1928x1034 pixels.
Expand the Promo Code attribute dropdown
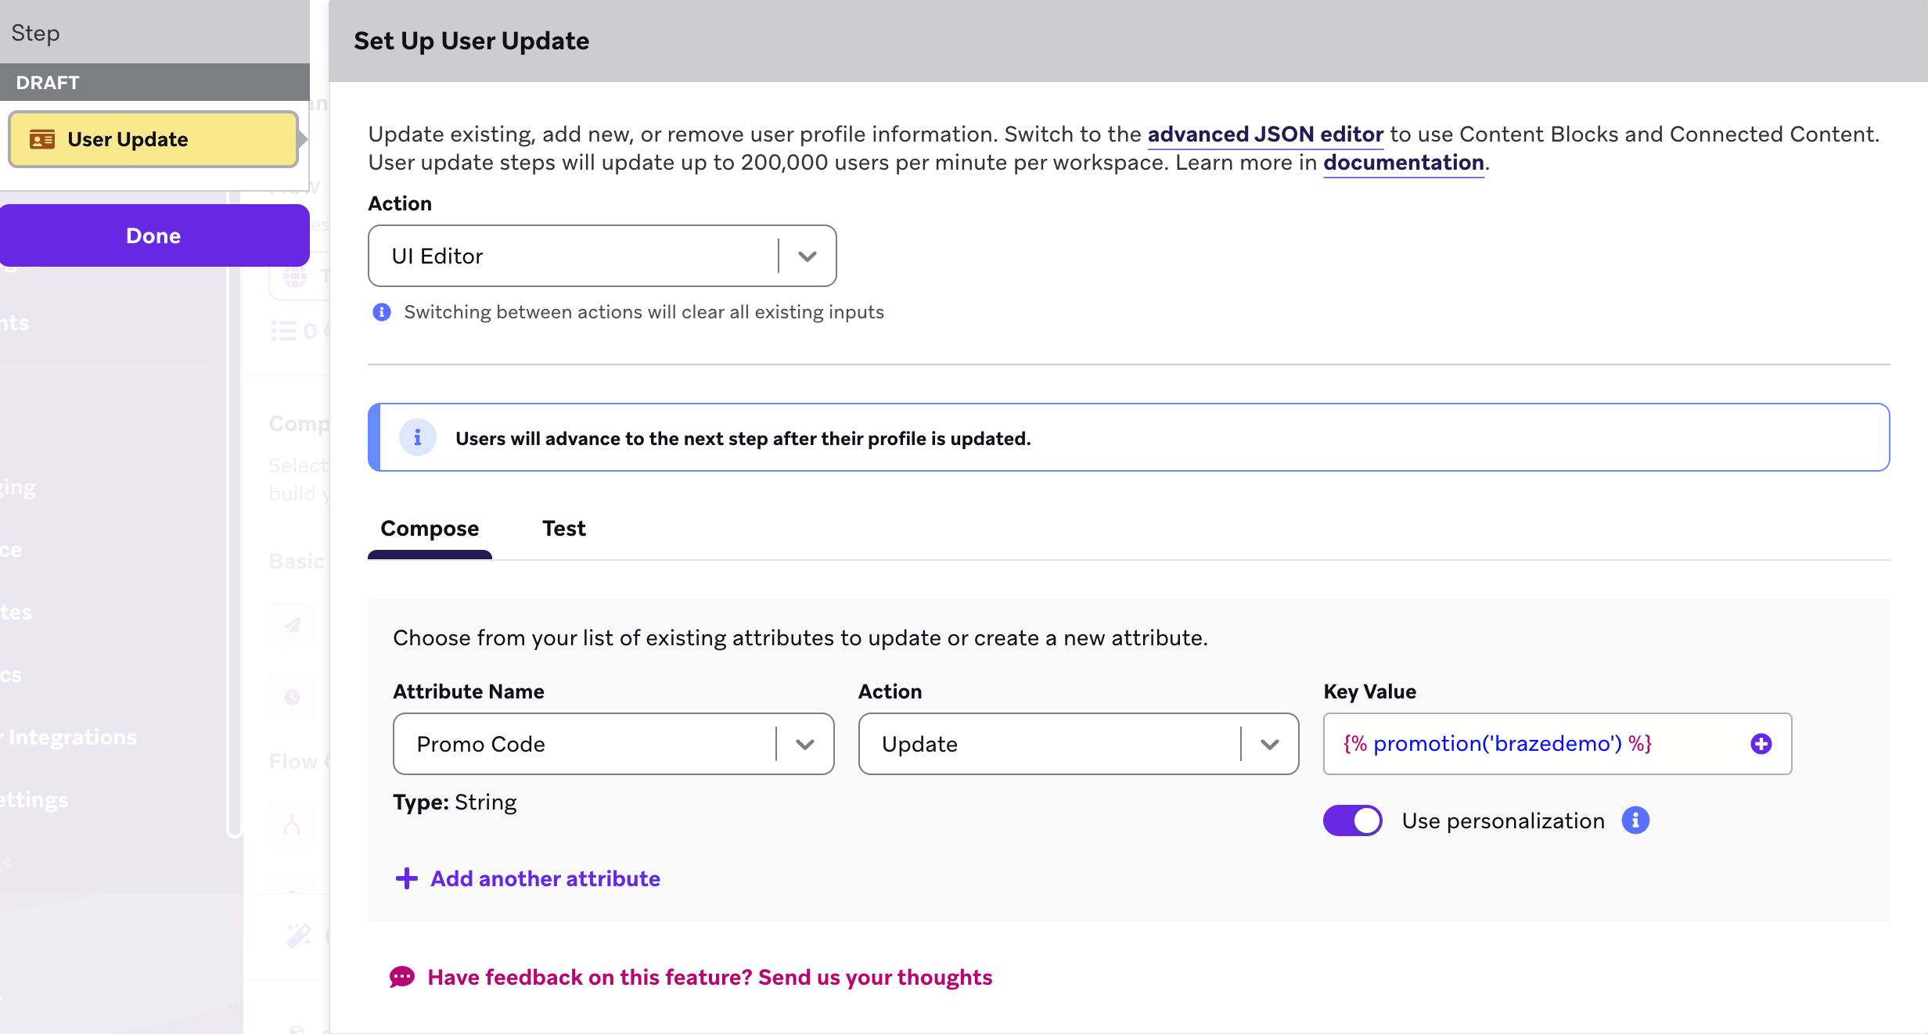pos(804,744)
